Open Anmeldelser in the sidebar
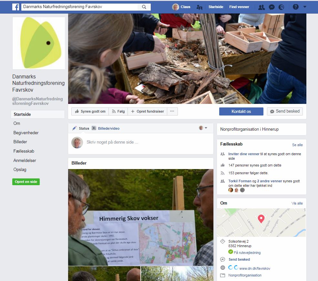The width and height of the screenshot is (318, 281). point(25,160)
